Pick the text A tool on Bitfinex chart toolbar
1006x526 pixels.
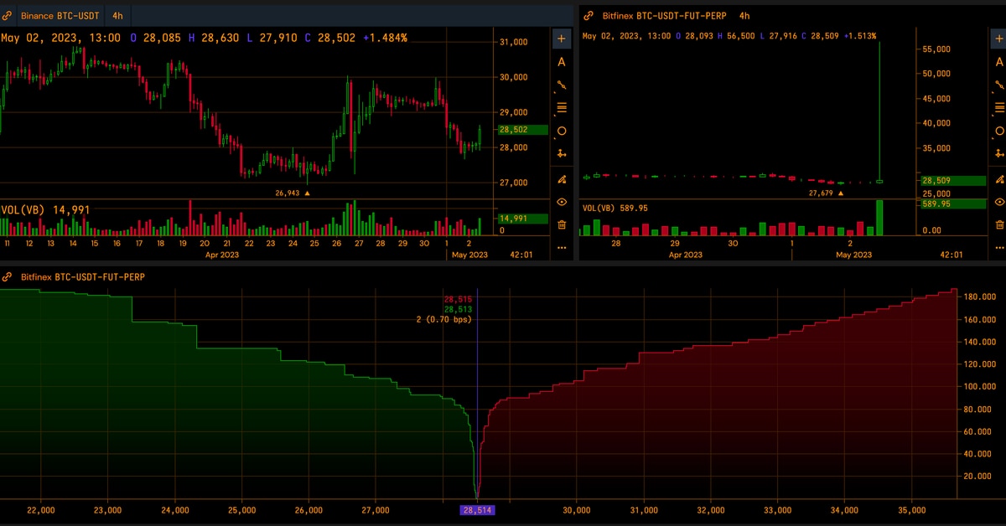[x=998, y=62]
